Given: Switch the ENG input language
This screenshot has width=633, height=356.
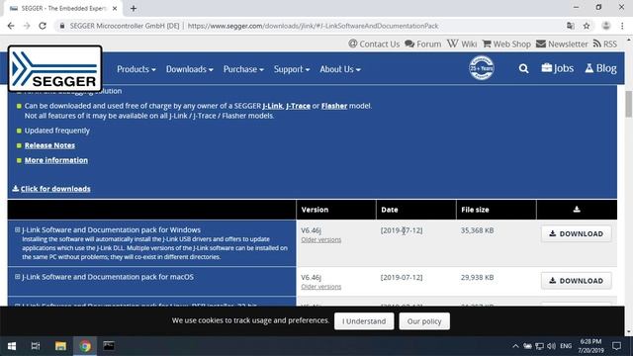Looking at the screenshot, I should (x=566, y=346).
